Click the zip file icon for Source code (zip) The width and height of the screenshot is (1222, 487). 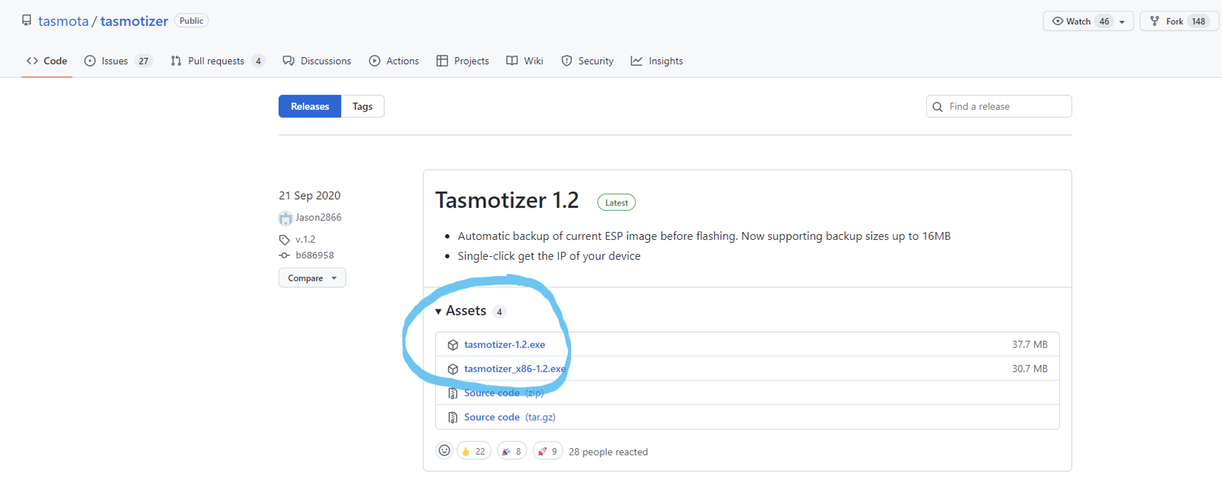pos(453,394)
